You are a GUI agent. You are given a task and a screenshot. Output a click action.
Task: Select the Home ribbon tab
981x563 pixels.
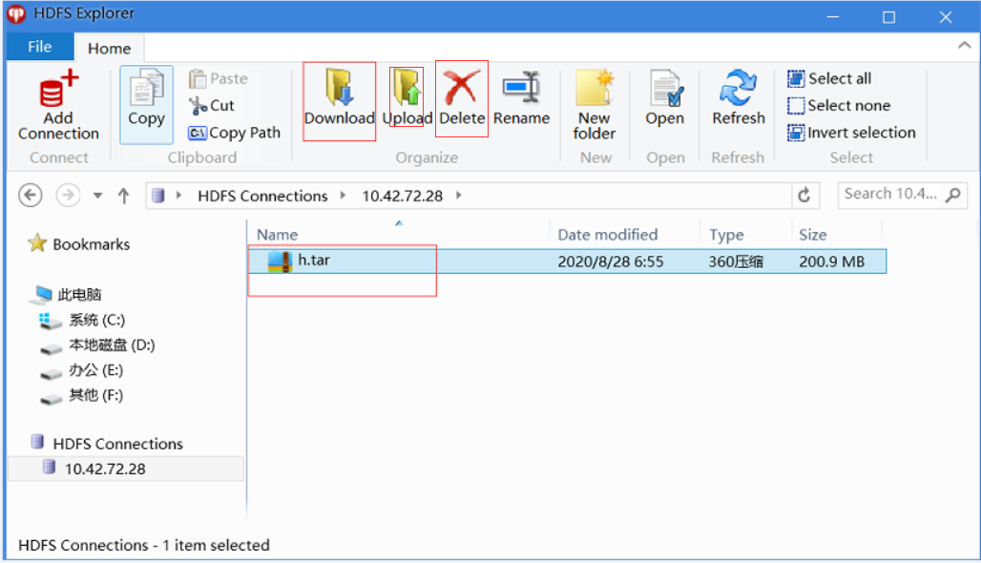coord(109,48)
